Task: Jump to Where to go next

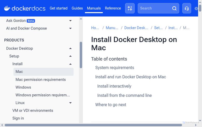Action: [111, 105]
